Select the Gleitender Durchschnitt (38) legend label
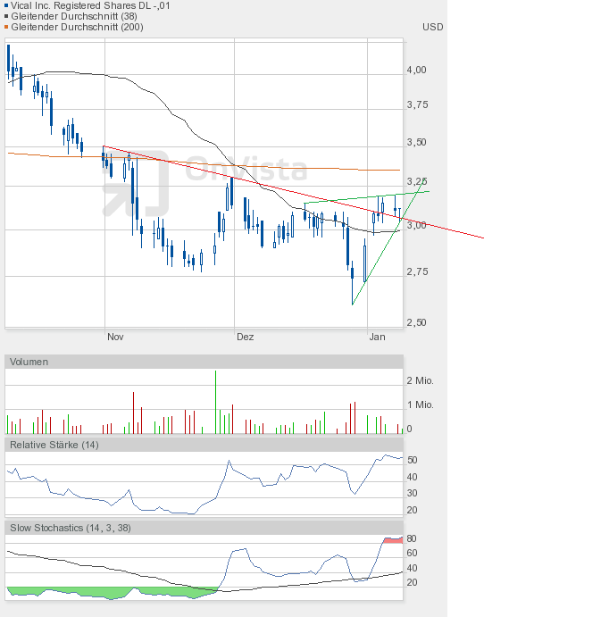This screenshot has width=609, height=617. 71,16
